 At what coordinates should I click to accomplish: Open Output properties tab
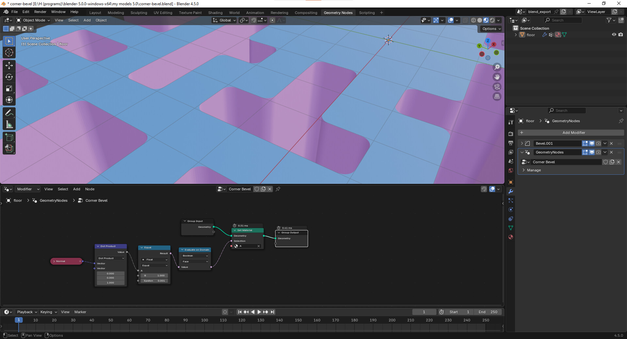click(x=511, y=143)
